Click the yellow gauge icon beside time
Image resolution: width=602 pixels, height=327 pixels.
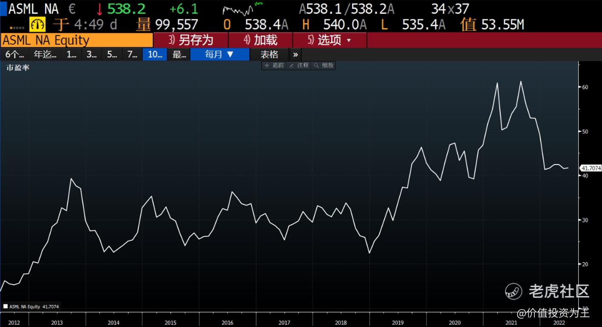[x=37, y=24]
